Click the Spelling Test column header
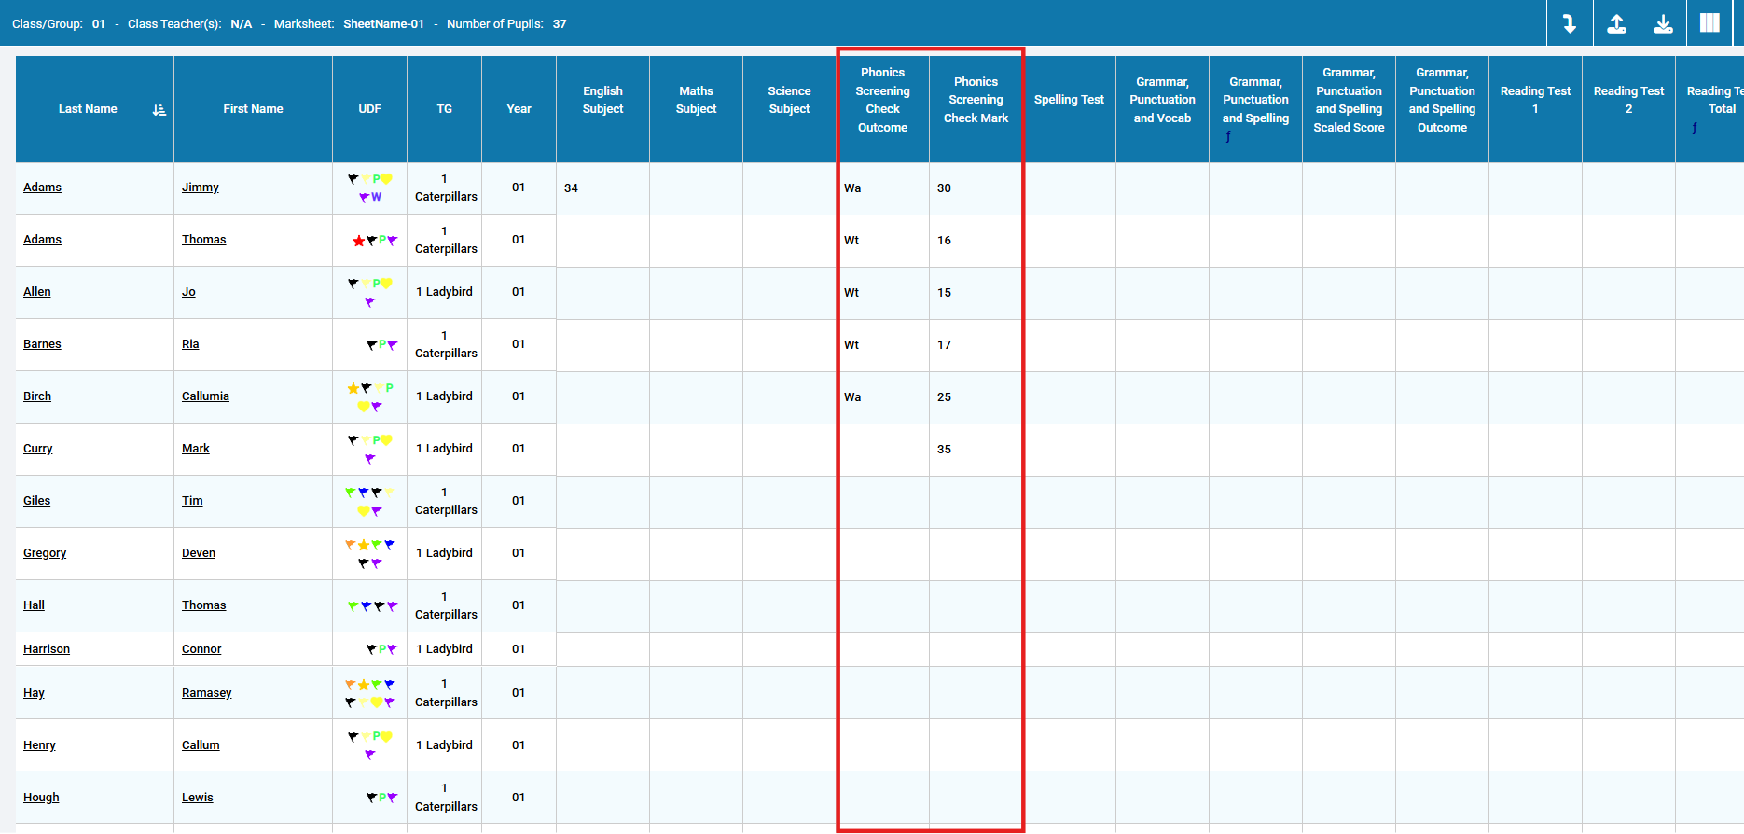This screenshot has width=1744, height=834. pyautogui.click(x=1069, y=100)
